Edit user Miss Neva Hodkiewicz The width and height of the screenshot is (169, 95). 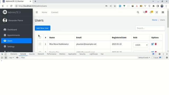tap(152, 44)
